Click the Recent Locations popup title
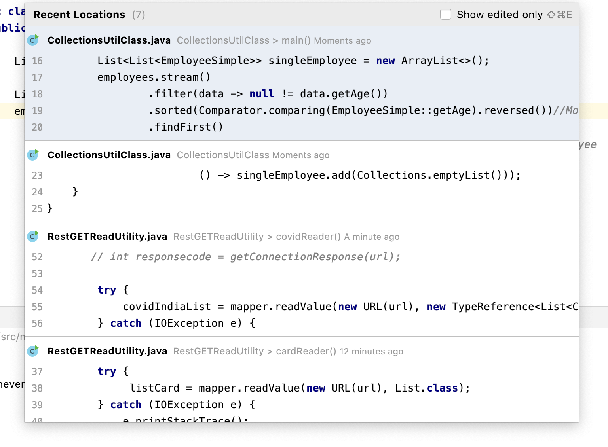 click(x=79, y=15)
